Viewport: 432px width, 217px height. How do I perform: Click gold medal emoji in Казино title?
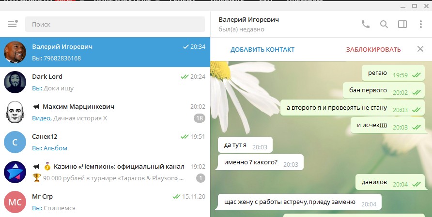tap(47, 166)
